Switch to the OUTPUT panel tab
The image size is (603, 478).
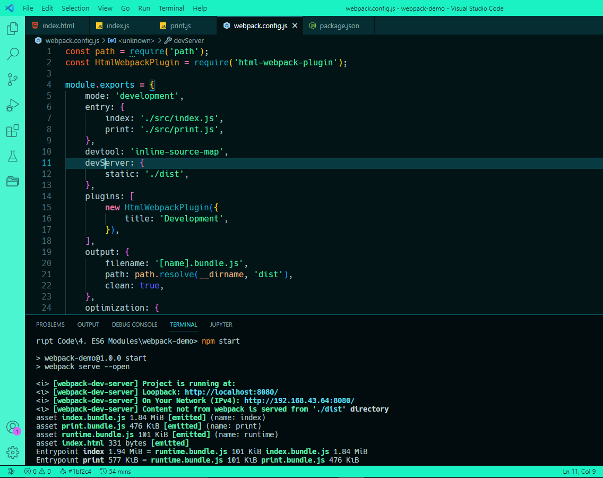click(x=88, y=325)
